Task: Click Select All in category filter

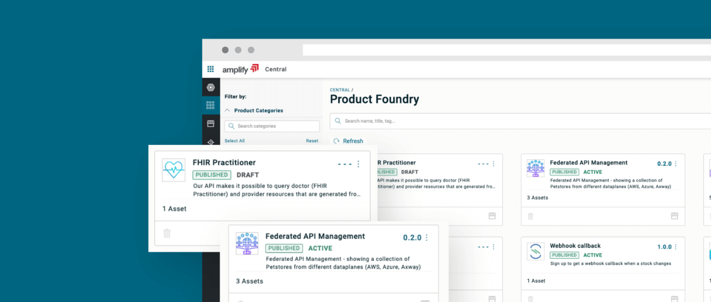Action: pos(235,141)
